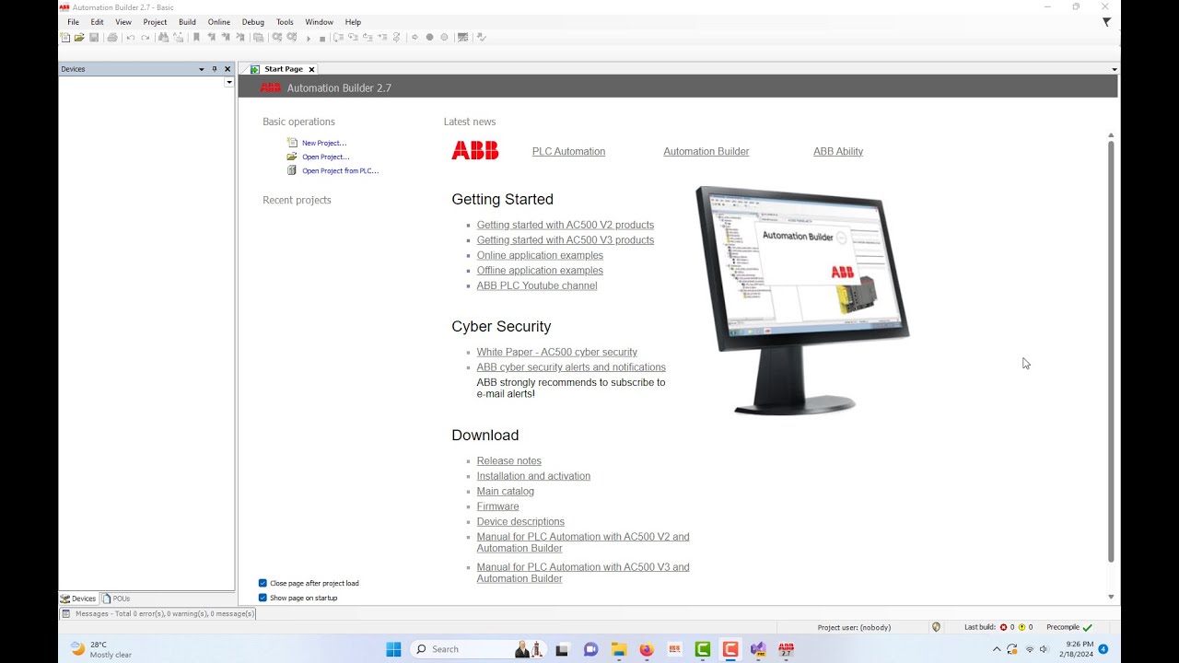
Task: Click the Print toolbar icon
Action: 112,38
